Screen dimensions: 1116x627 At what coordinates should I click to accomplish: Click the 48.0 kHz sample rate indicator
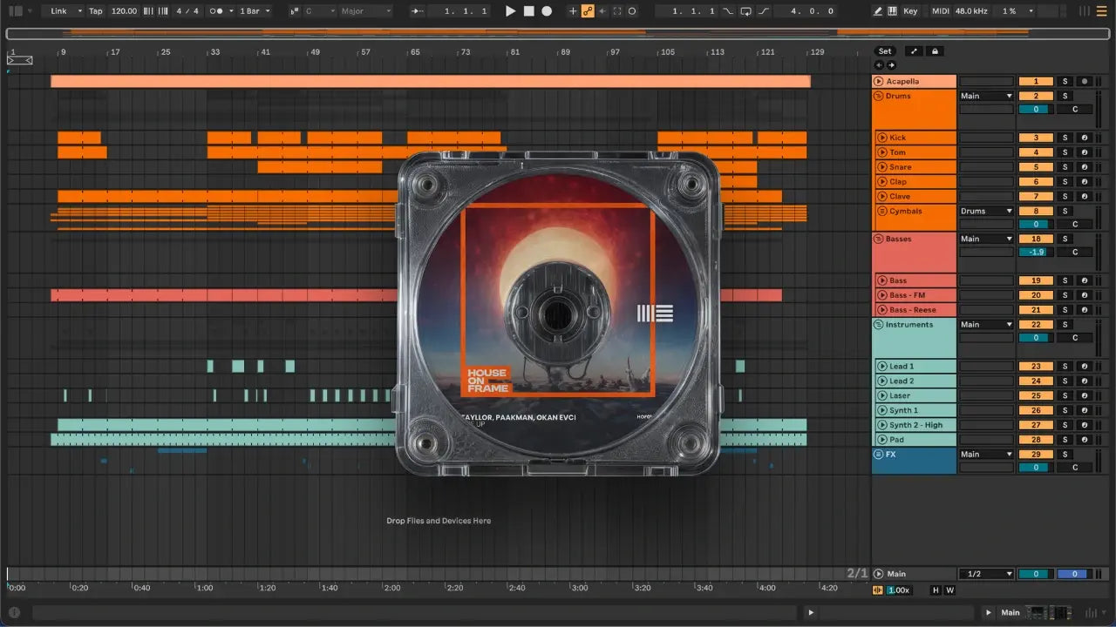point(972,11)
